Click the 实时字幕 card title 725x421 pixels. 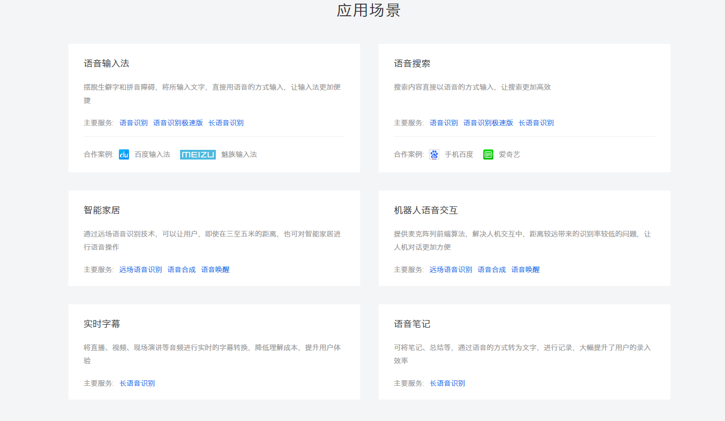tap(102, 324)
